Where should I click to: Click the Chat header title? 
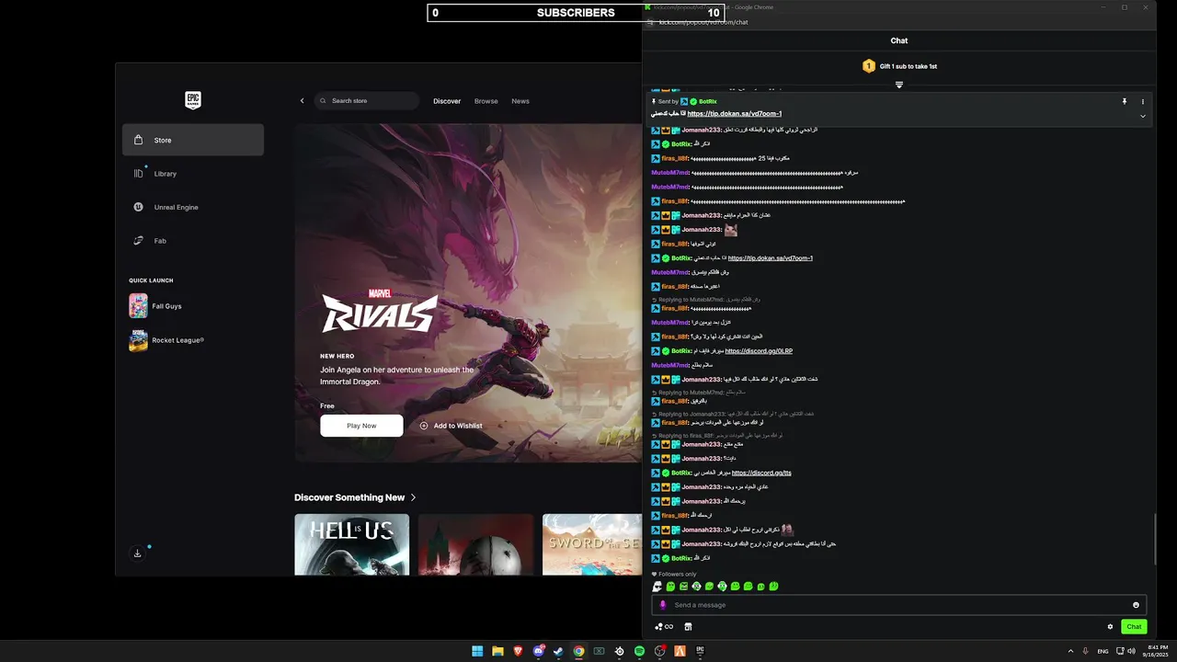pos(899,40)
